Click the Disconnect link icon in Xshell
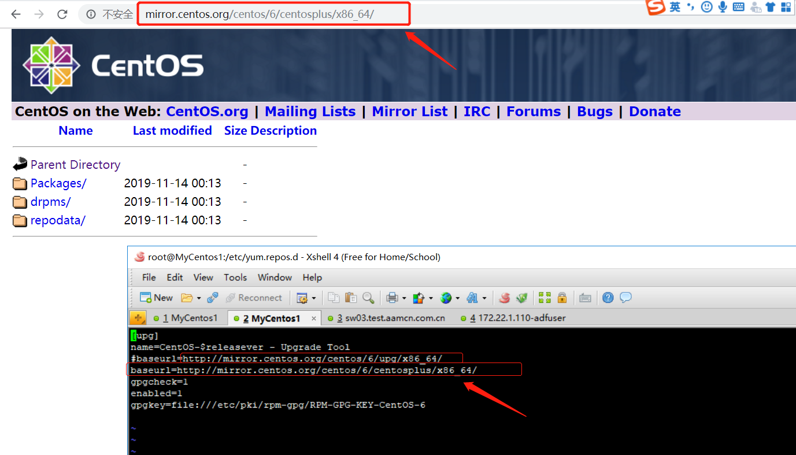 click(x=213, y=298)
